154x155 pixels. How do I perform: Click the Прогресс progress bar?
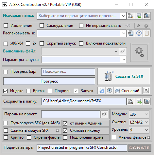point(49,81)
